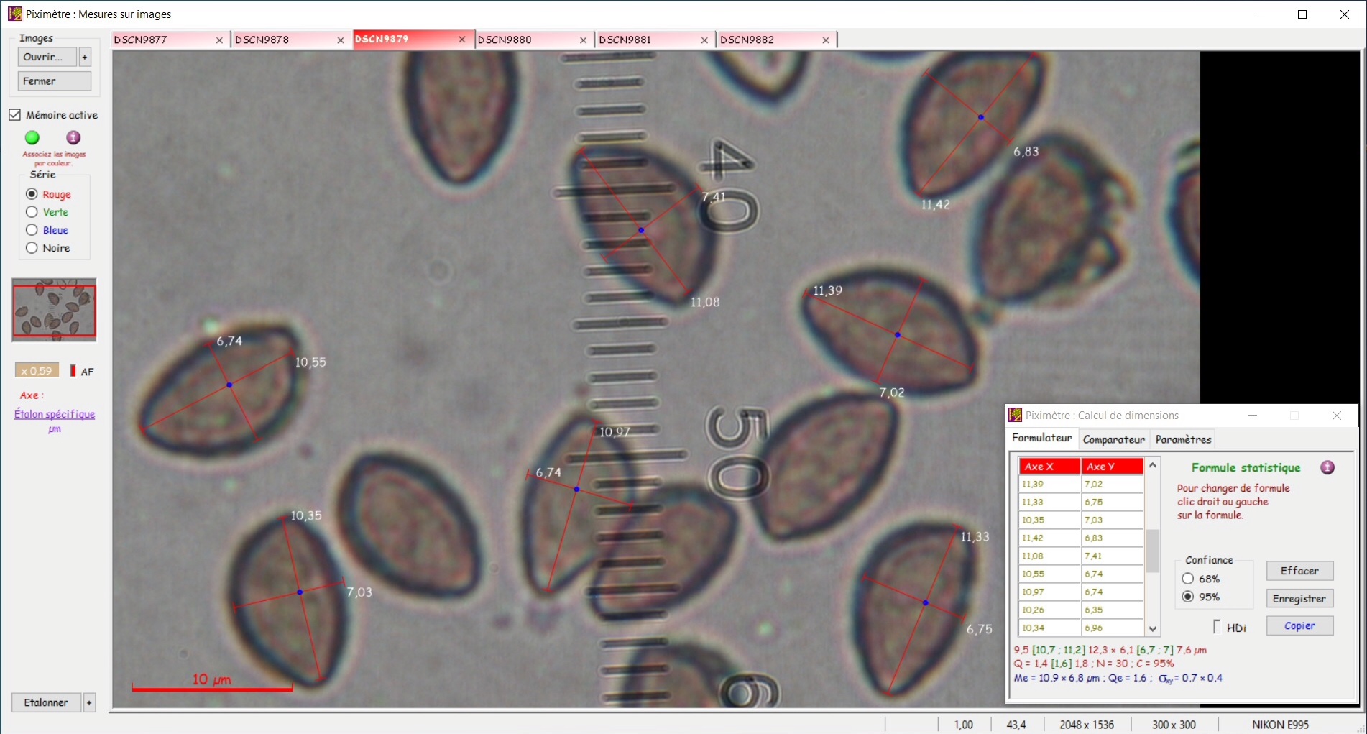Image resolution: width=1367 pixels, height=734 pixels.
Task: Set confidence level to 68%
Action: tap(1188, 579)
